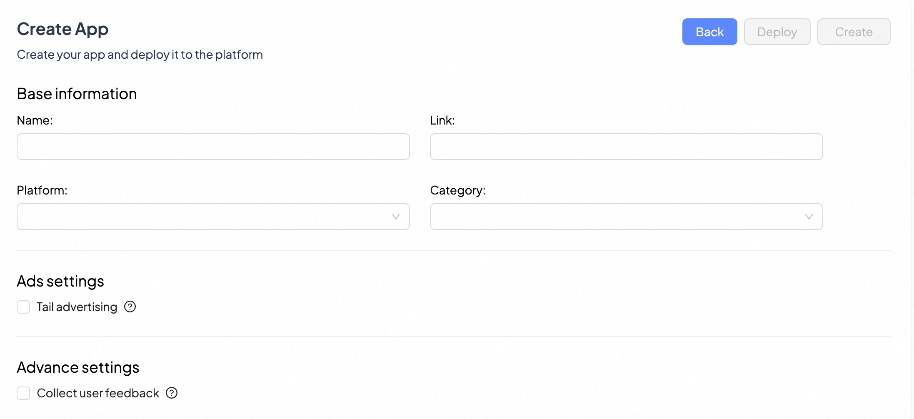Viewport: 914px width, 419px height.
Task: Focus the Name input field
Action: [x=213, y=147]
